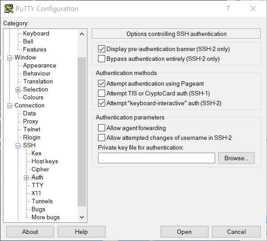Screen dimensions: 267x241
Task: Select the Auth category label
Action: tap(37, 177)
